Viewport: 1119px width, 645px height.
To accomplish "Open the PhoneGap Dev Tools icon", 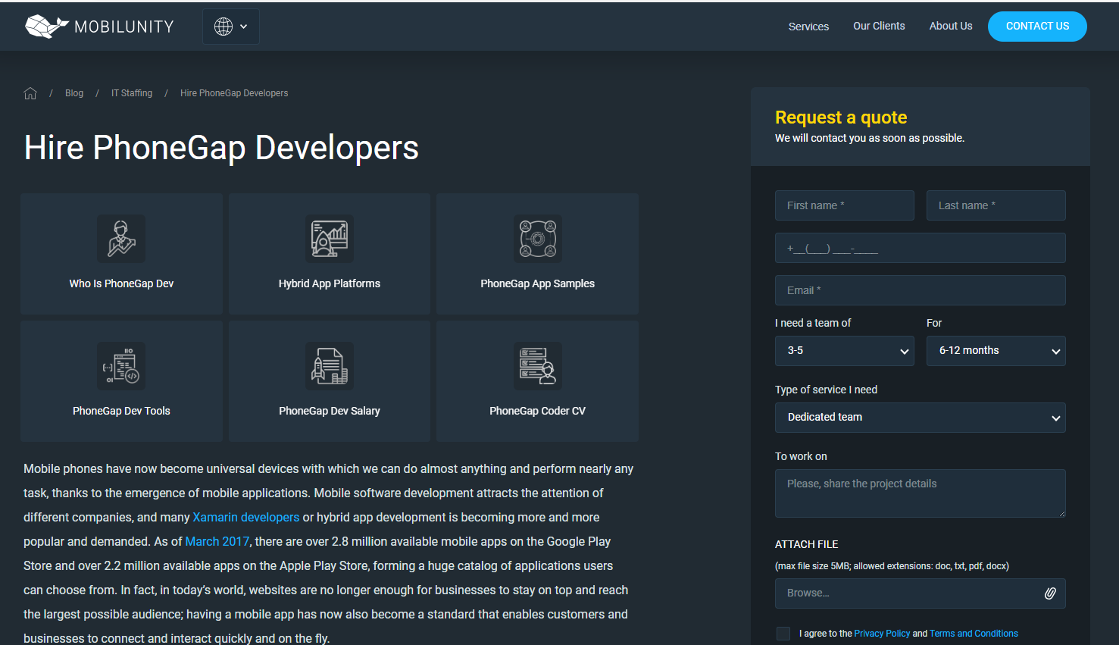I will click(x=121, y=366).
